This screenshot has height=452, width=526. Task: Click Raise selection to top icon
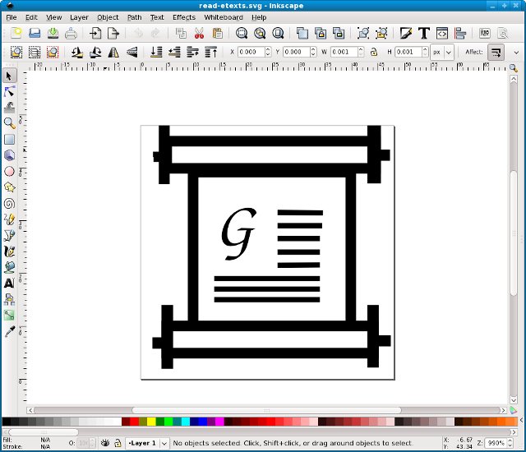click(x=211, y=53)
